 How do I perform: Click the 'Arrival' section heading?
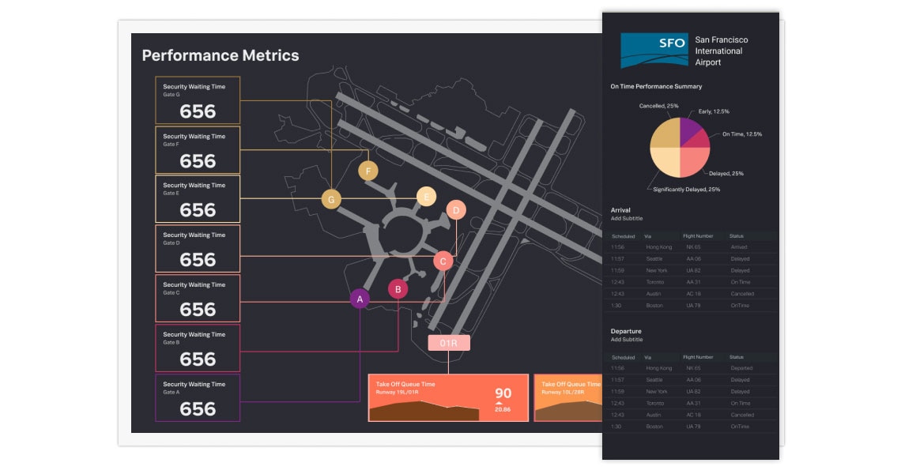click(620, 210)
